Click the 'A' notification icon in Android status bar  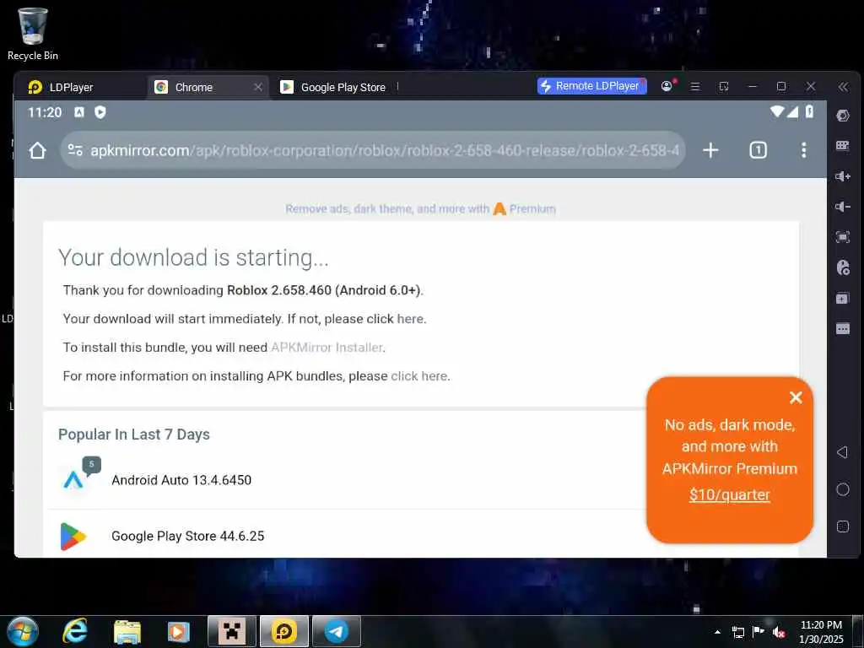pyautogui.click(x=79, y=112)
